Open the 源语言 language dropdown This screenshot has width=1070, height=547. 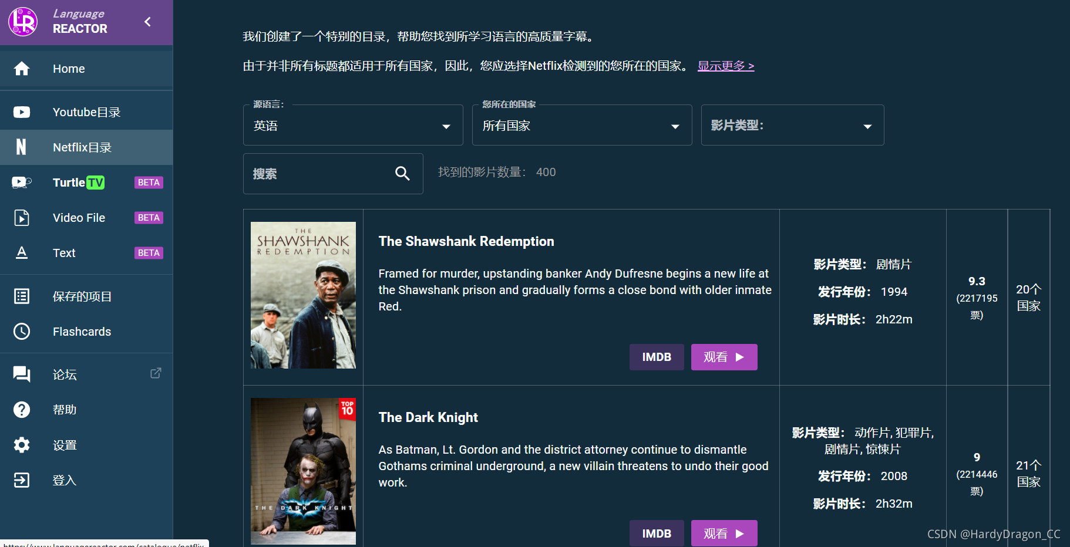tap(353, 125)
